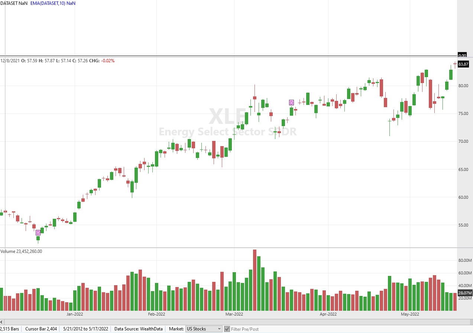Click the 0.00 indicator value tag
Image resolution: width=473 pixels, height=333 pixels.
click(x=462, y=55)
